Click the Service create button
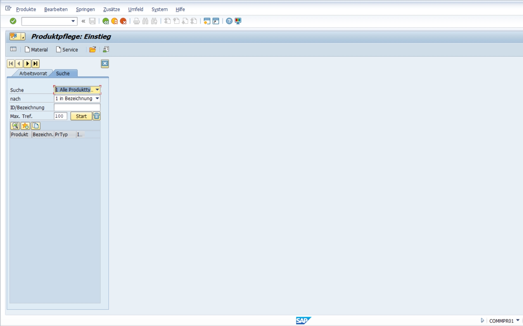The width and height of the screenshot is (523, 326). [67, 49]
